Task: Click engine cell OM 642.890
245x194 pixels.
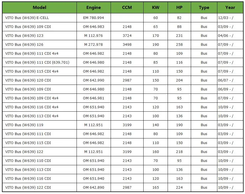Action: pyautogui.click(x=94, y=188)
